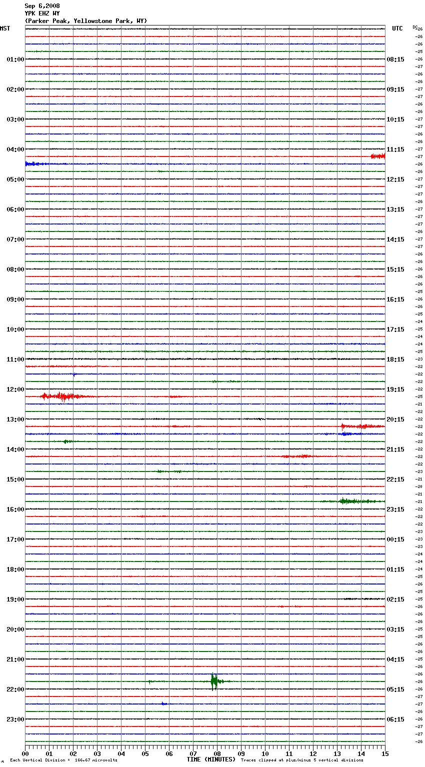425x767 pixels.
Task: Select the 13:00 MST time label
Action: click(15, 419)
